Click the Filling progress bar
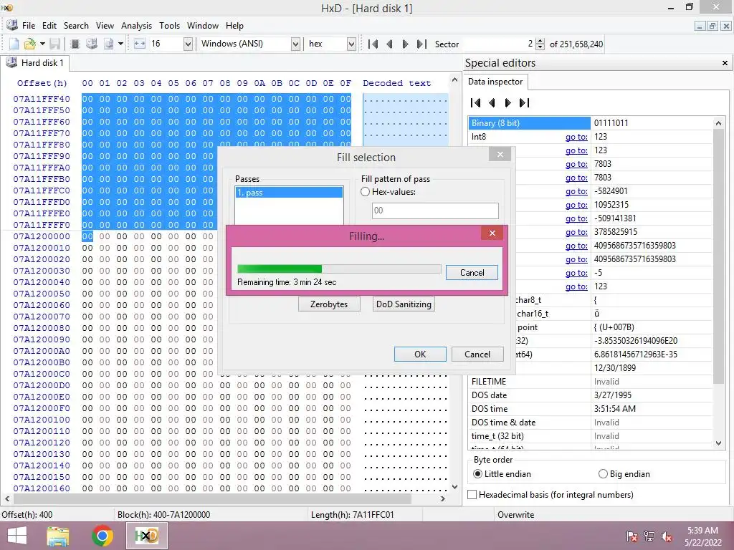This screenshot has width=734, height=550. pyautogui.click(x=339, y=269)
